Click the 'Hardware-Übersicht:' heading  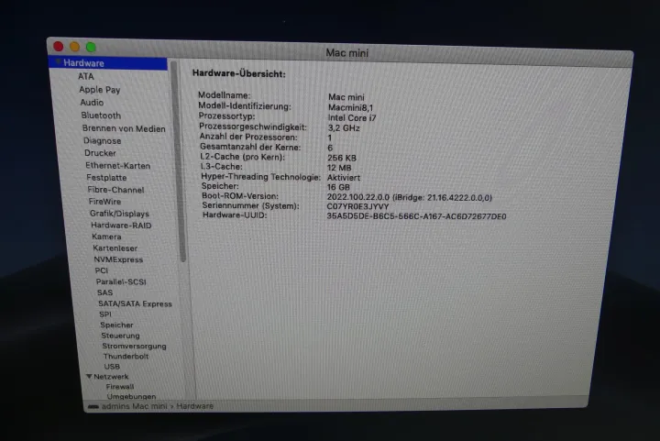pyautogui.click(x=239, y=73)
